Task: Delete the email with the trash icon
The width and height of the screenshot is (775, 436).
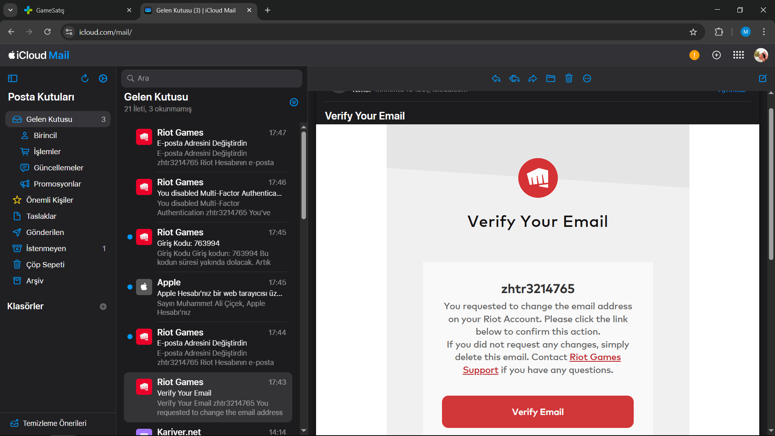Action: [x=569, y=78]
